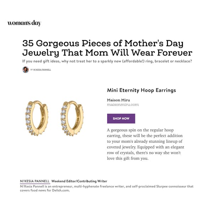Click the Weekend Editor/Contributing Writer label
Screen dimensions: 213x213
79,181
